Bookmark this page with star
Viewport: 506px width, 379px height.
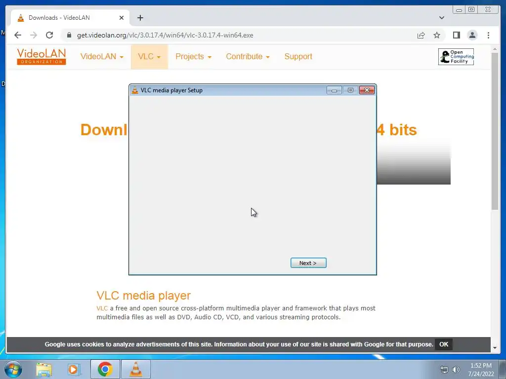pyautogui.click(x=437, y=35)
